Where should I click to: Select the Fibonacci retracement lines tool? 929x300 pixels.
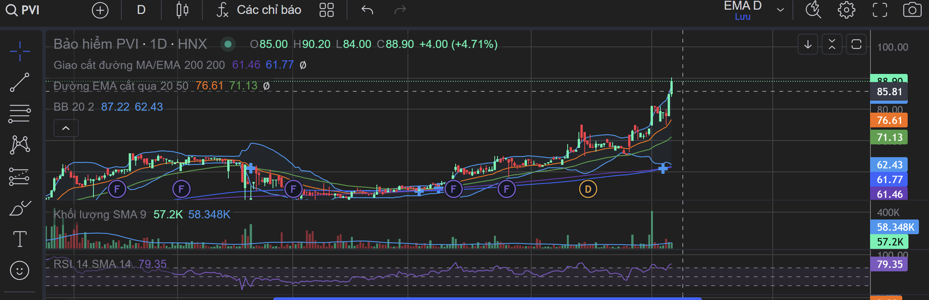click(20, 114)
